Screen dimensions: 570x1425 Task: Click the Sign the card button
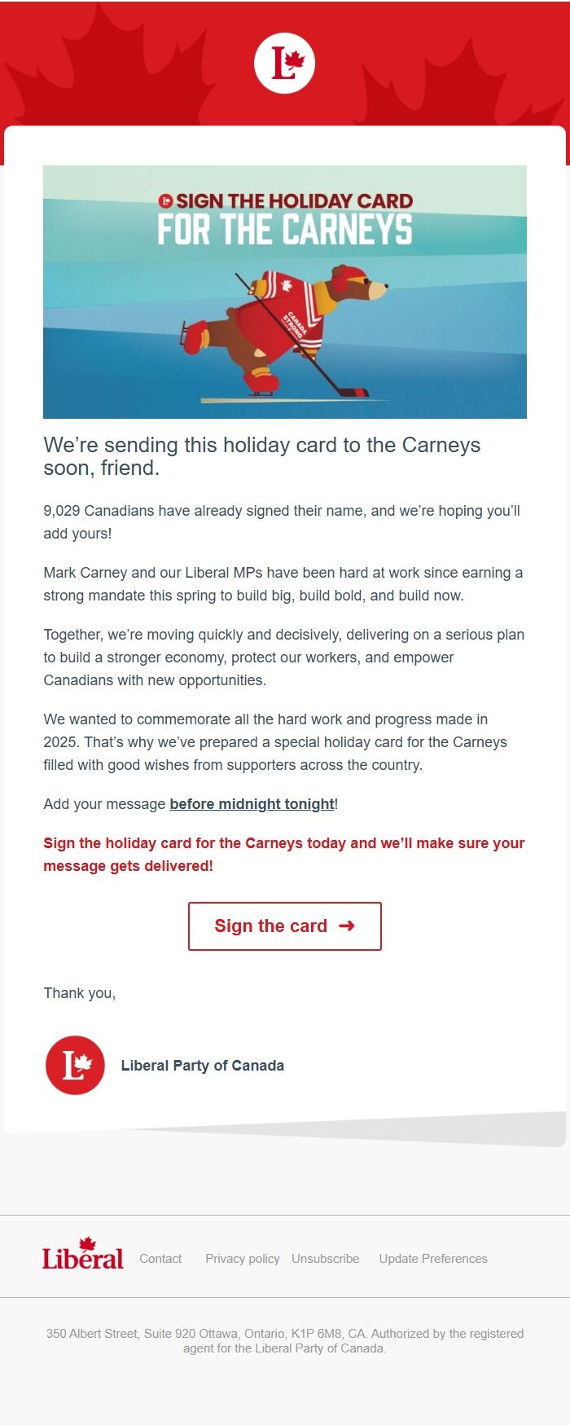284,926
